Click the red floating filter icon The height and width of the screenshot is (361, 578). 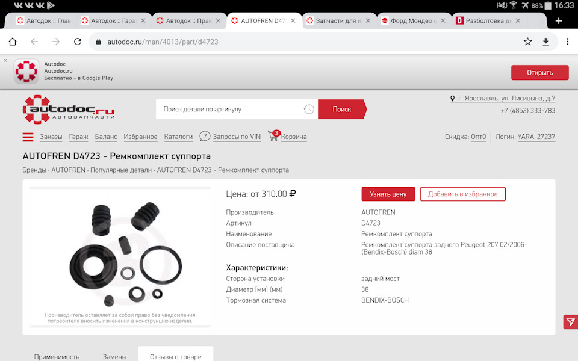[571, 322]
